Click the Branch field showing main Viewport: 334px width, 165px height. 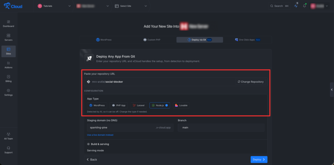[x=221, y=128]
